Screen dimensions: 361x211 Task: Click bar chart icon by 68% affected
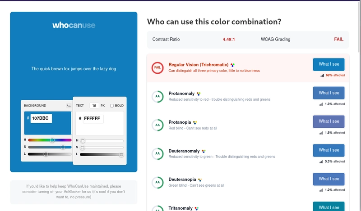tap(322, 75)
